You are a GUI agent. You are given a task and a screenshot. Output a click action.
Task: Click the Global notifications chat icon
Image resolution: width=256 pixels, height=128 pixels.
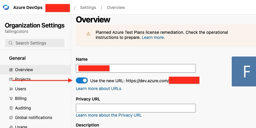coord(11,118)
